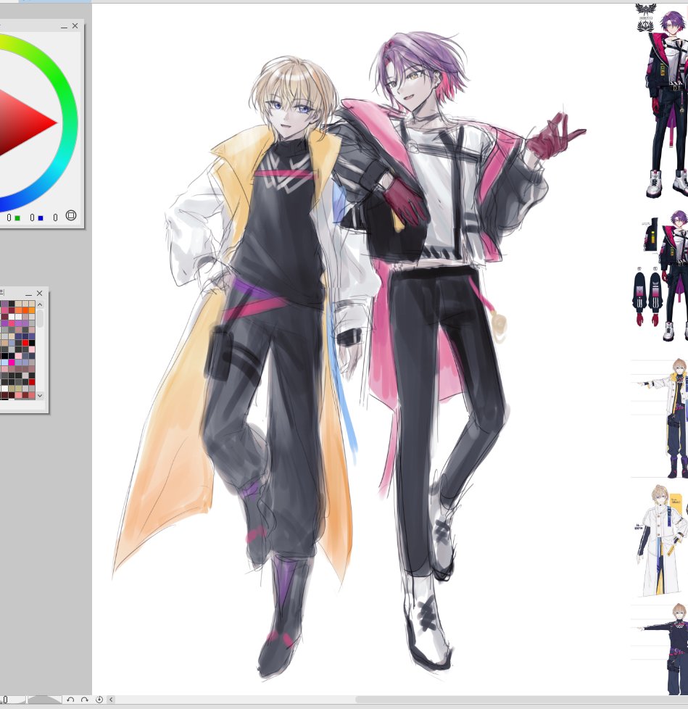Rotate the canvas view clockwise
This screenshot has height=709, width=688.
[x=84, y=700]
